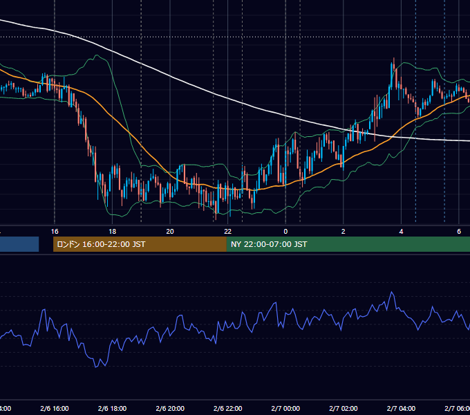
Task: Click the "0" hour label on upper axis
Action: [285, 232]
